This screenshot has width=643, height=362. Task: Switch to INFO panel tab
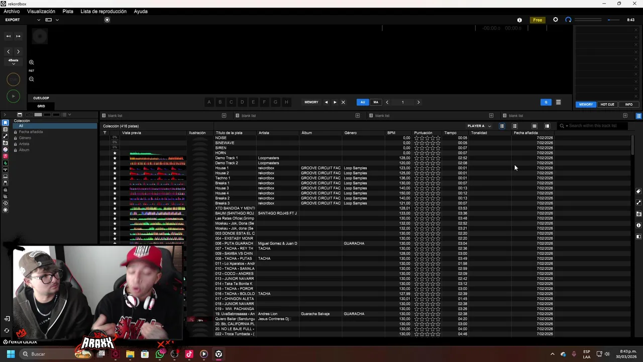point(628,105)
